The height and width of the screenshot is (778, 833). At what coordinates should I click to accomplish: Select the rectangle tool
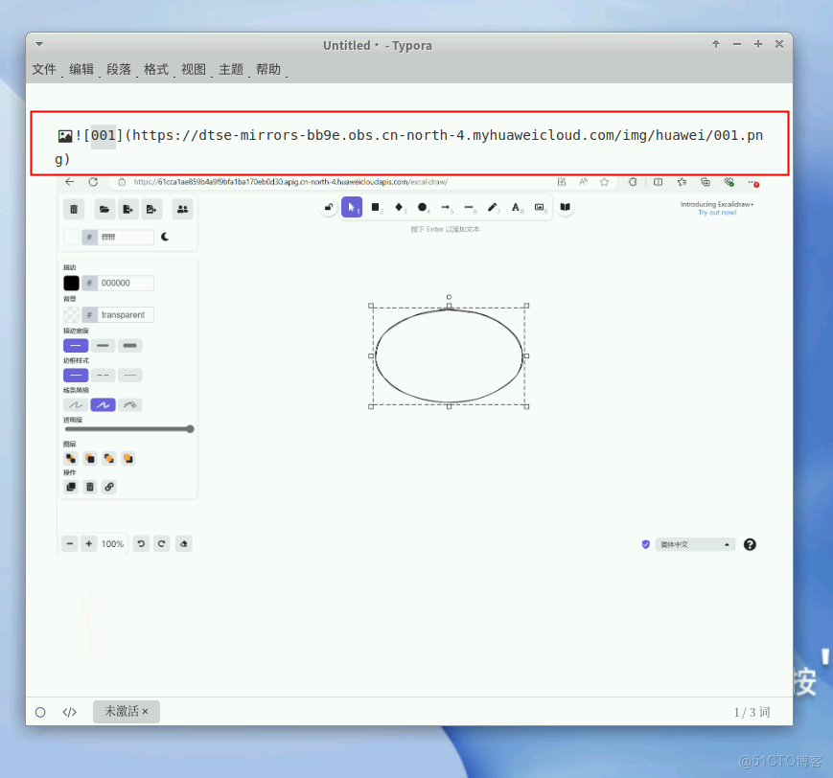[x=376, y=207]
